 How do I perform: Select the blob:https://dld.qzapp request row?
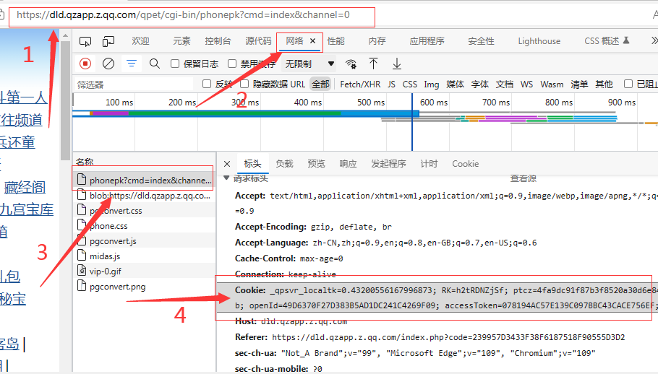[143, 196]
